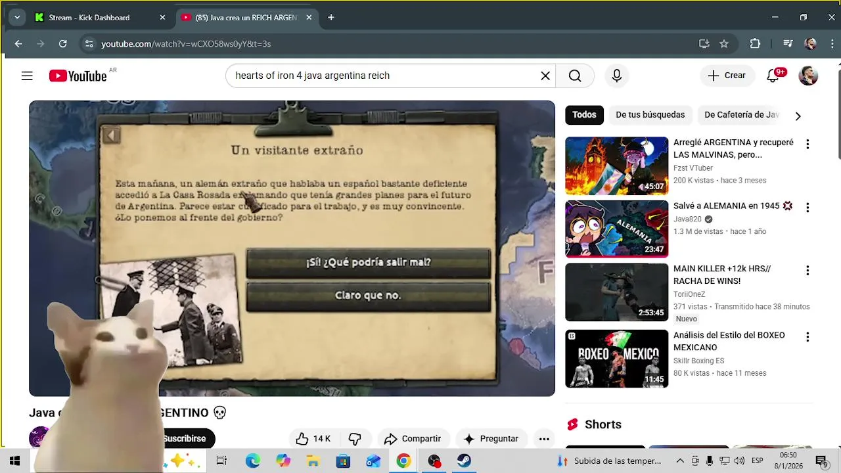Image resolution: width=841 pixels, height=473 pixels.
Task: Open options for Arreglé ARGENTINA video
Action: point(807,144)
